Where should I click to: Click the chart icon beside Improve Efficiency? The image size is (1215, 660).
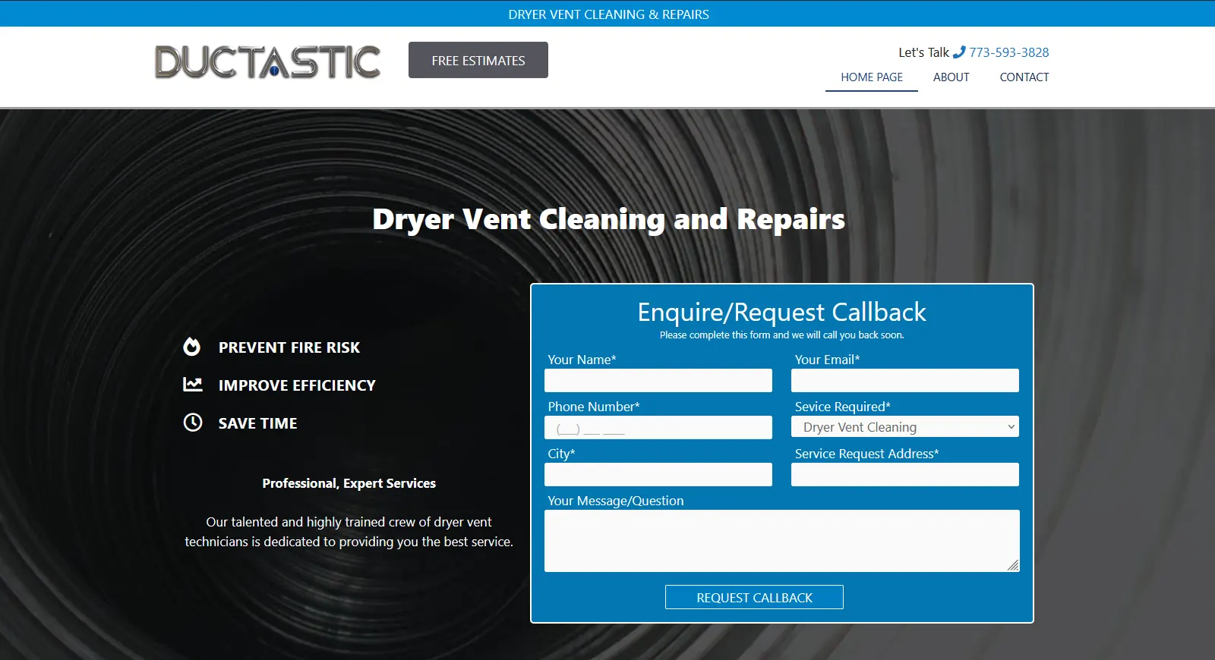[x=193, y=385]
